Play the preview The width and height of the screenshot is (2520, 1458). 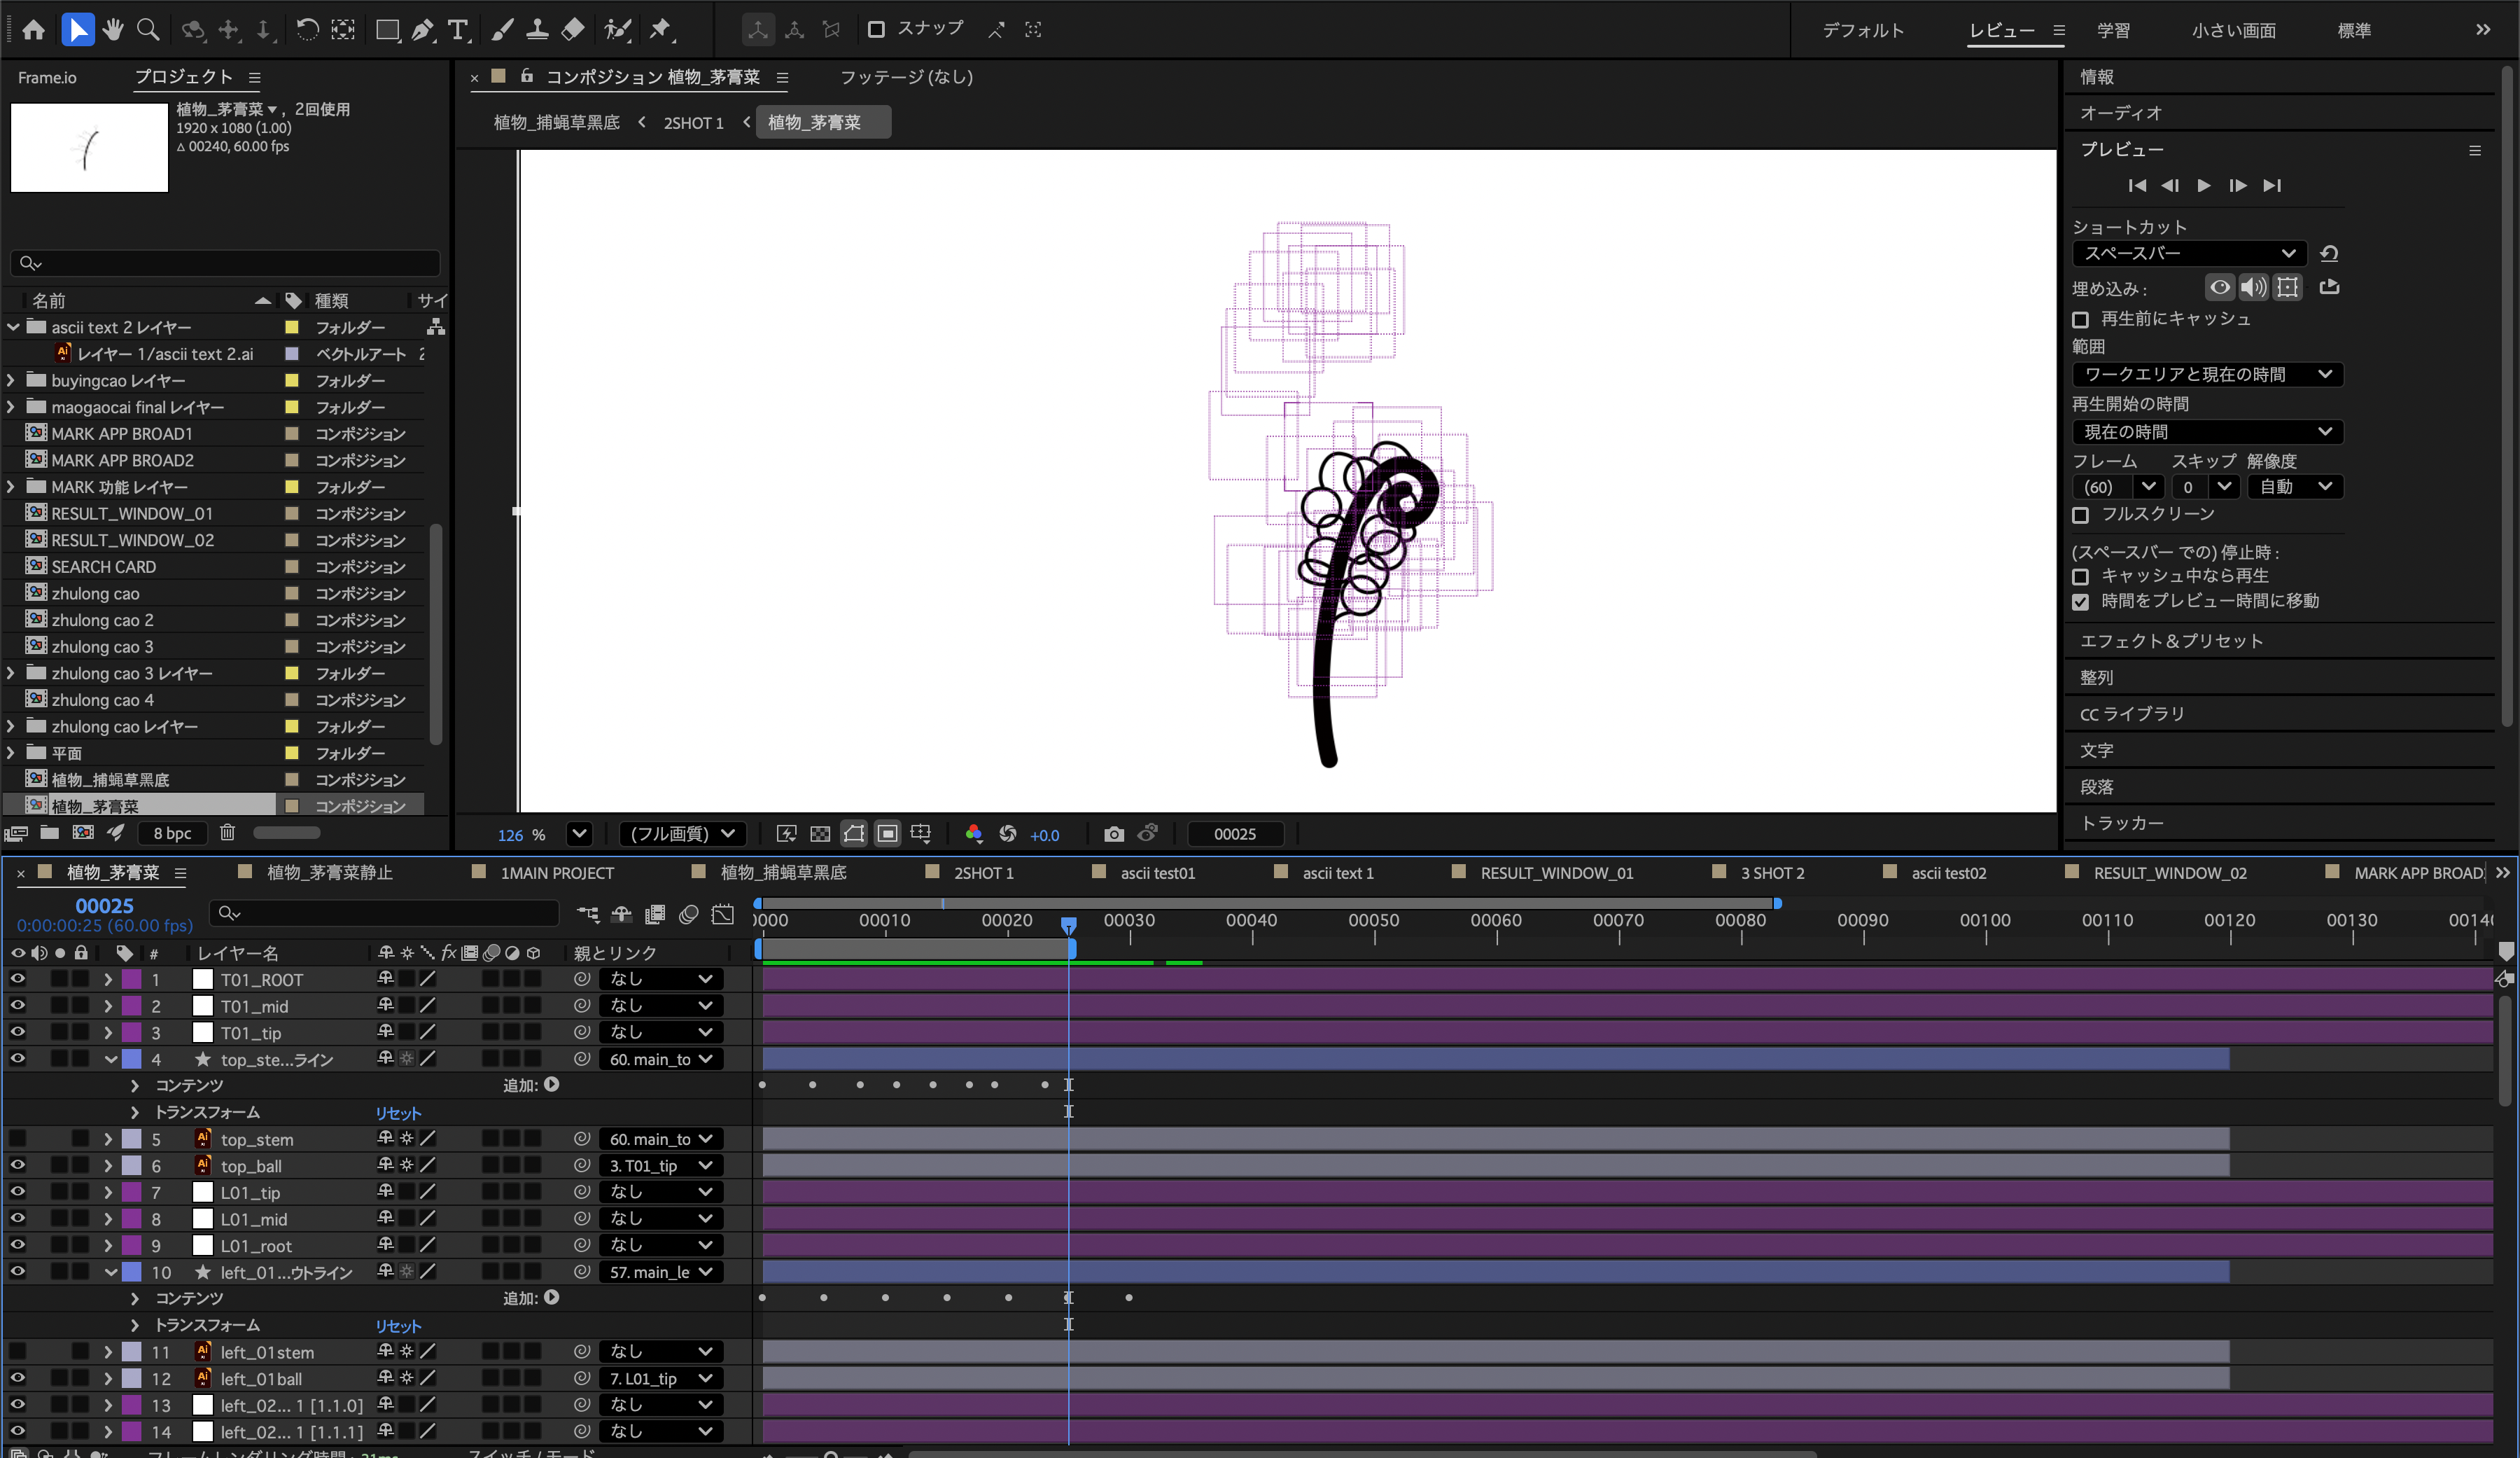click(2204, 185)
